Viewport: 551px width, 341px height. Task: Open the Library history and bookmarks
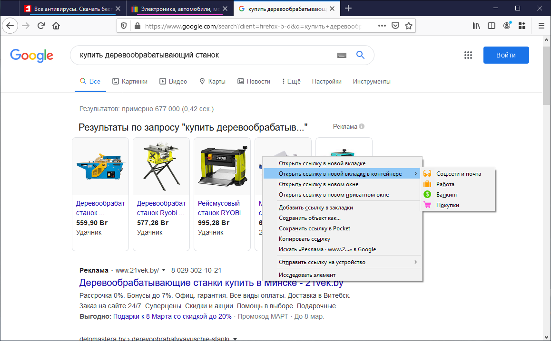click(x=476, y=26)
